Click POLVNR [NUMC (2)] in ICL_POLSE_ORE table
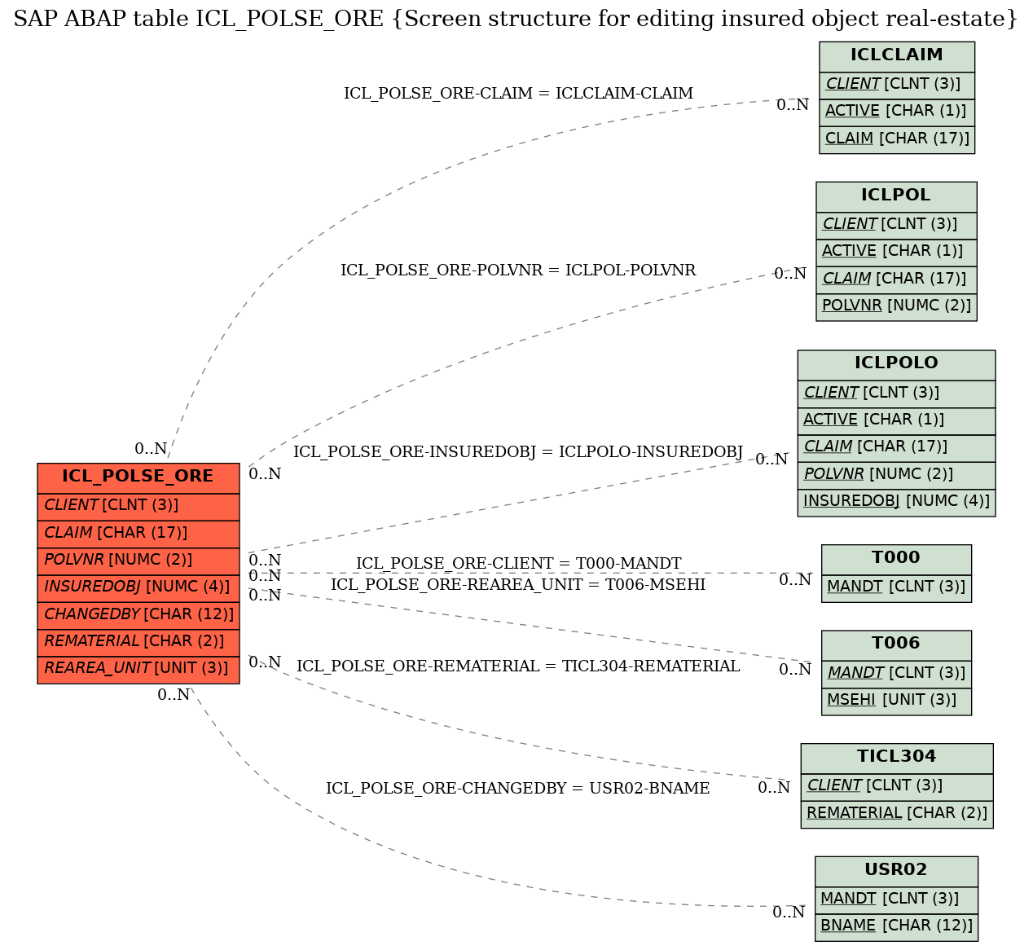This screenshot has width=1033, height=950. pyautogui.click(x=138, y=561)
